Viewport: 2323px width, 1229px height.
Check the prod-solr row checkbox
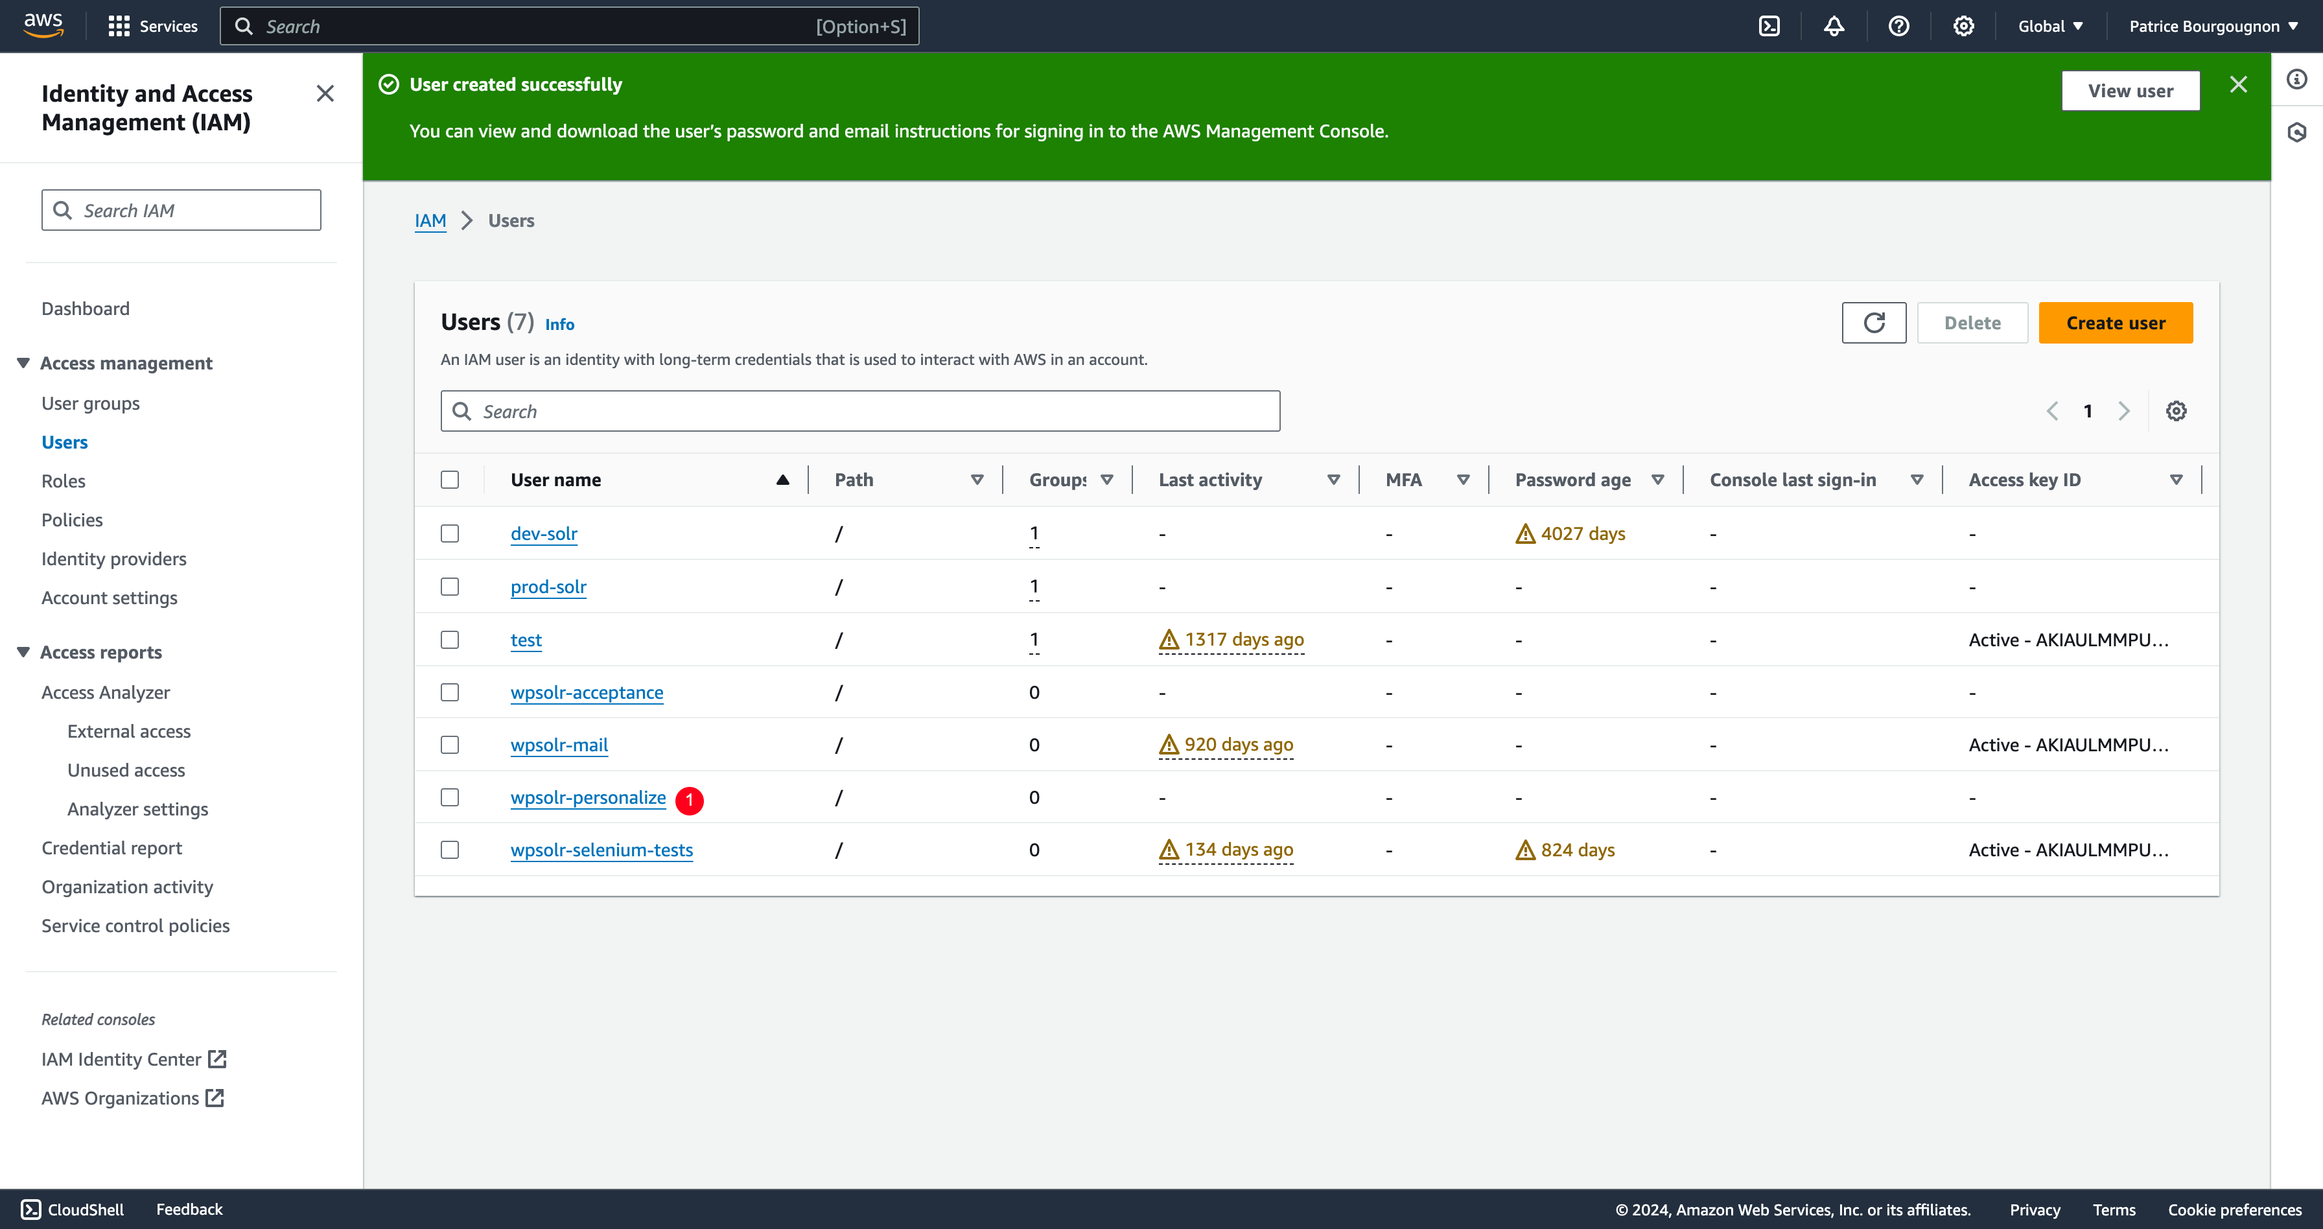(x=450, y=587)
